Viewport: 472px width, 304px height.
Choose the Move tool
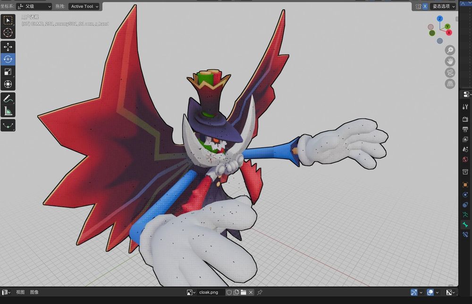8,47
